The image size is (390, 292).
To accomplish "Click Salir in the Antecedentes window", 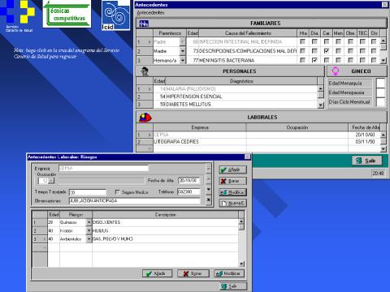I will point(367,161).
